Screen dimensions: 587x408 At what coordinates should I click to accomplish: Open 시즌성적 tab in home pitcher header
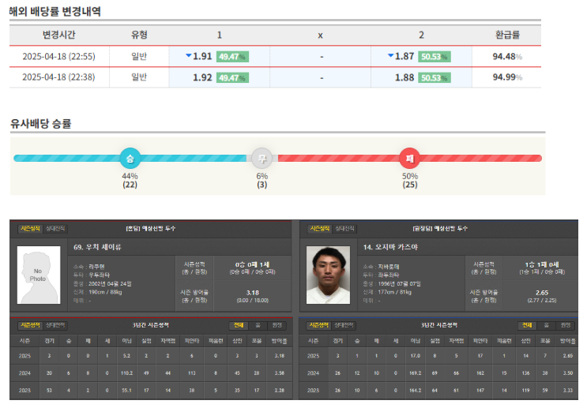[30, 229]
